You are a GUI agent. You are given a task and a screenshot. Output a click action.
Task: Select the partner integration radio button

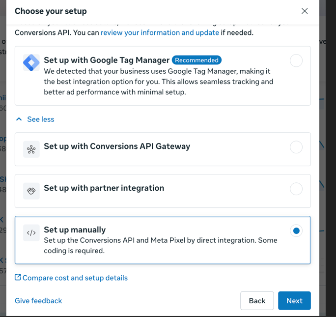pos(296,189)
